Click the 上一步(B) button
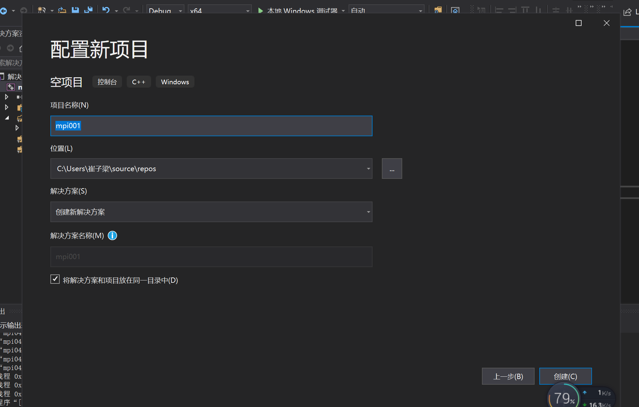The height and width of the screenshot is (407, 639). [508, 376]
